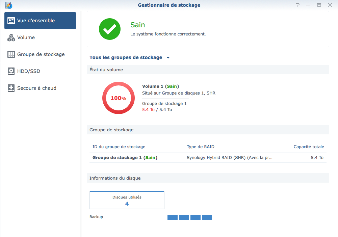Sort by Type de RAID column header
The height and width of the screenshot is (237, 338).
pyautogui.click(x=201, y=147)
